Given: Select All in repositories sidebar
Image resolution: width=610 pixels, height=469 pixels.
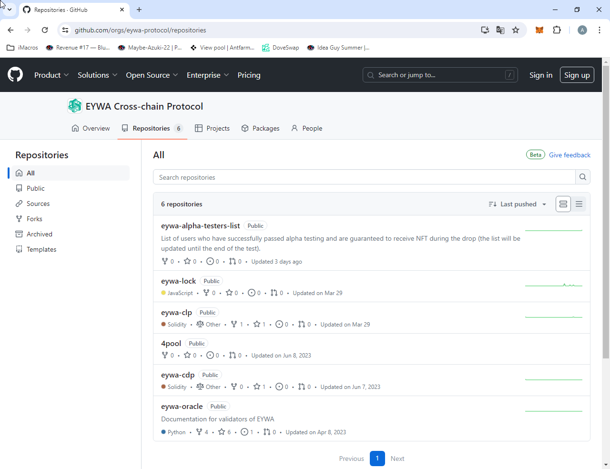Looking at the screenshot, I should (x=70, y=173).
